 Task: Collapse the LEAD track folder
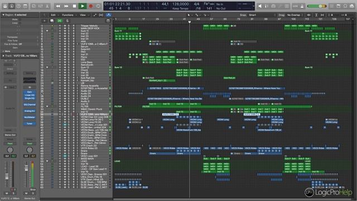tap(47, 161)
